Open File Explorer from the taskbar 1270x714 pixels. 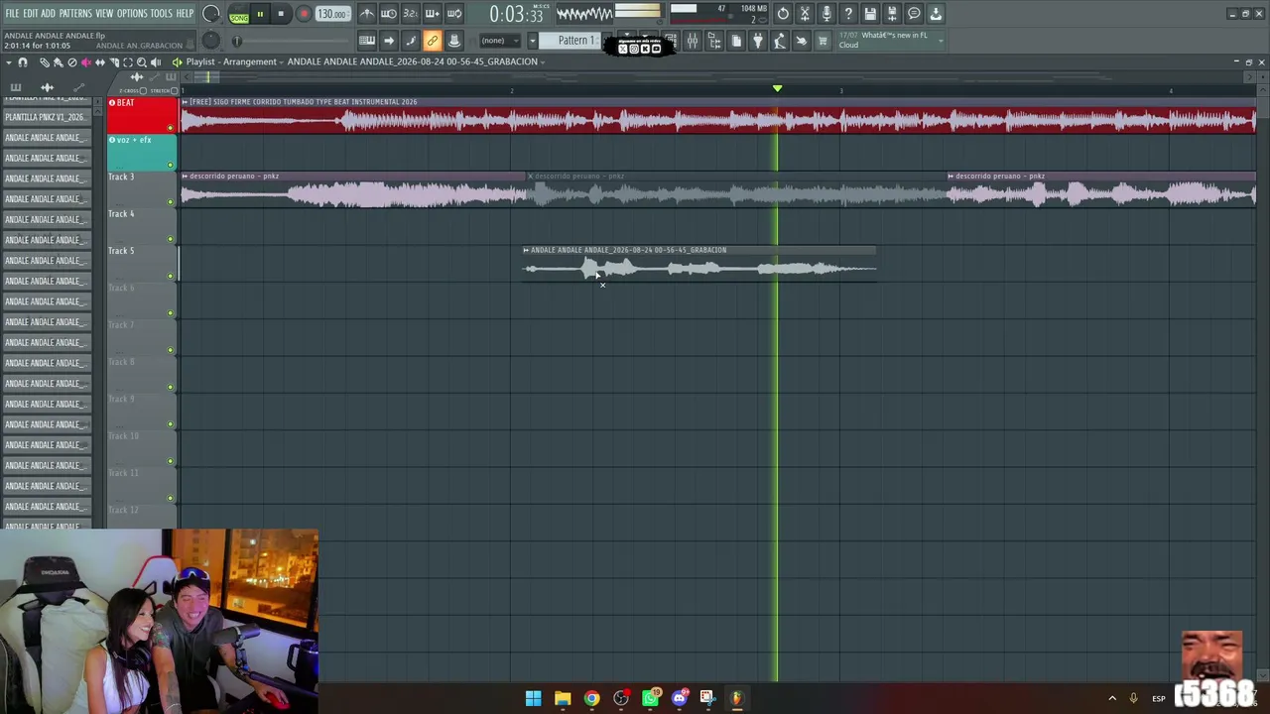coord(563,698)
